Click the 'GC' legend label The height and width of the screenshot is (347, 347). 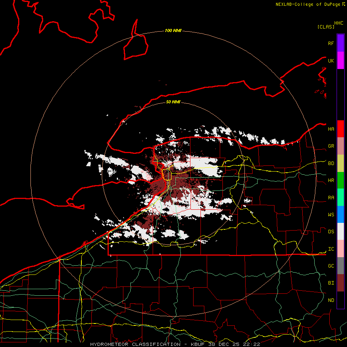click(x=331, y=266)
